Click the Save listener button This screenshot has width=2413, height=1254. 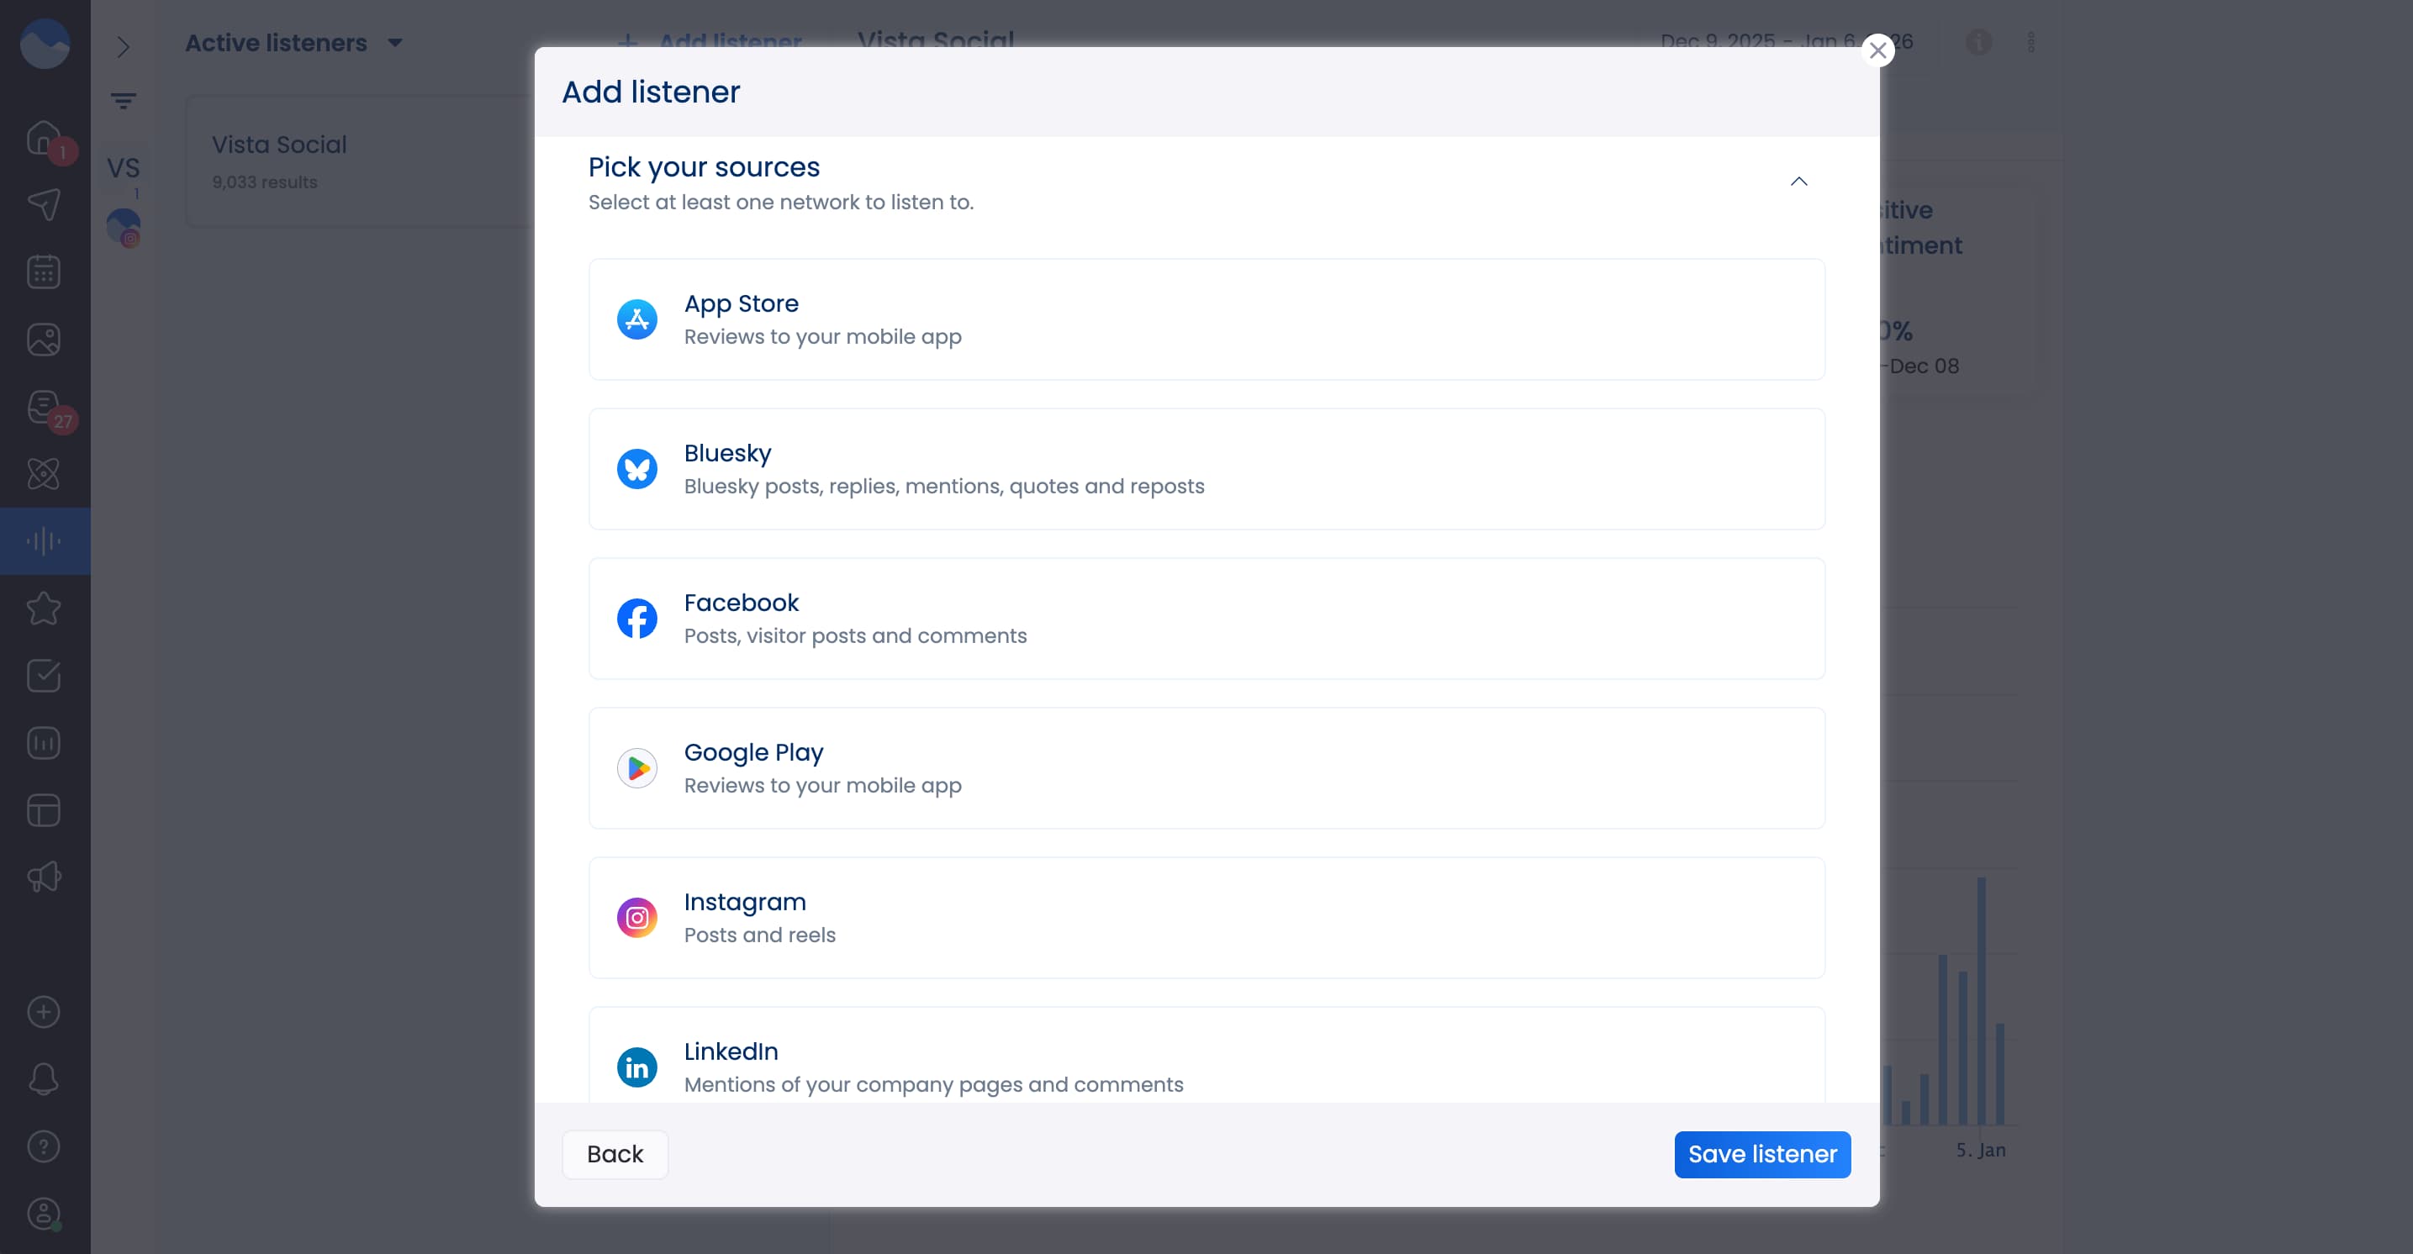pos(1761,1154)
